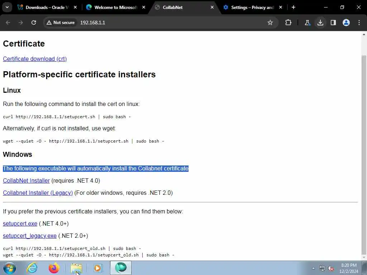The width and height of the screenshot is (367, 275).
Task: Switch to Settings – Privacy tab
Action: (253, 7)
